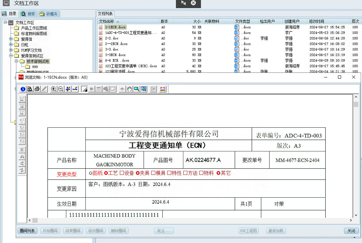Image resolution: width=362 pixels, height=243 pixels.
Task: Rotate view to 0 degrees
Action: click(22, 121)
